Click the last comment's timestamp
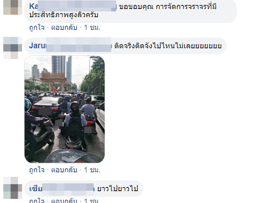 (x=91, y=201)
